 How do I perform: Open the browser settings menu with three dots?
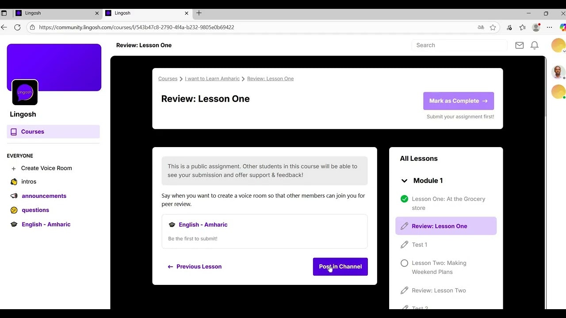coord(550,27)
